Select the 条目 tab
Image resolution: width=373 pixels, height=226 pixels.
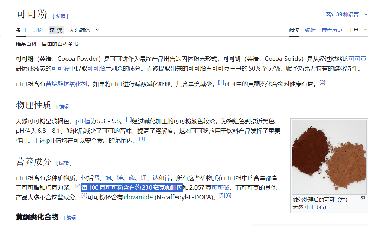tap(21, 30)
